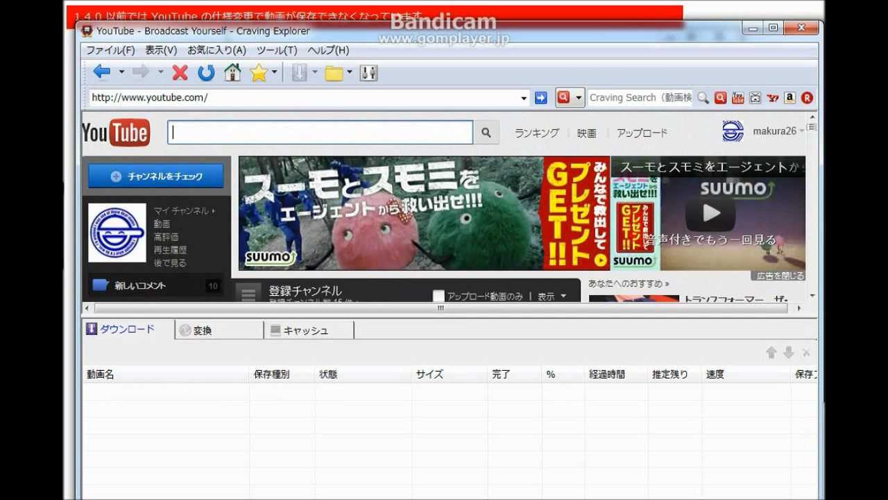
Task: Click the blue Back arrow icon
Action: click(102, 72)
